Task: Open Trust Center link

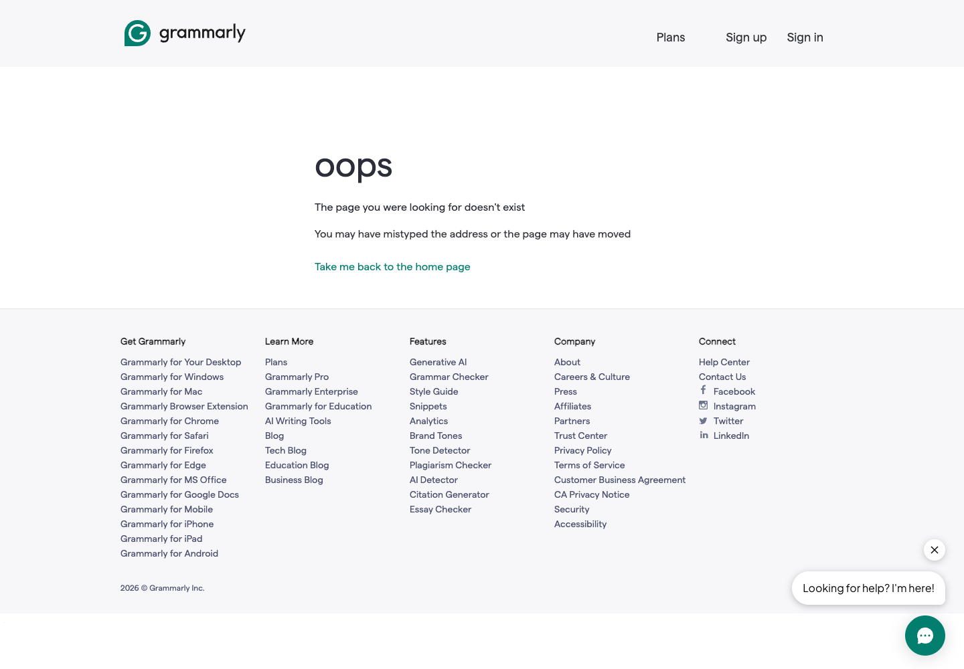Action: 580,436
